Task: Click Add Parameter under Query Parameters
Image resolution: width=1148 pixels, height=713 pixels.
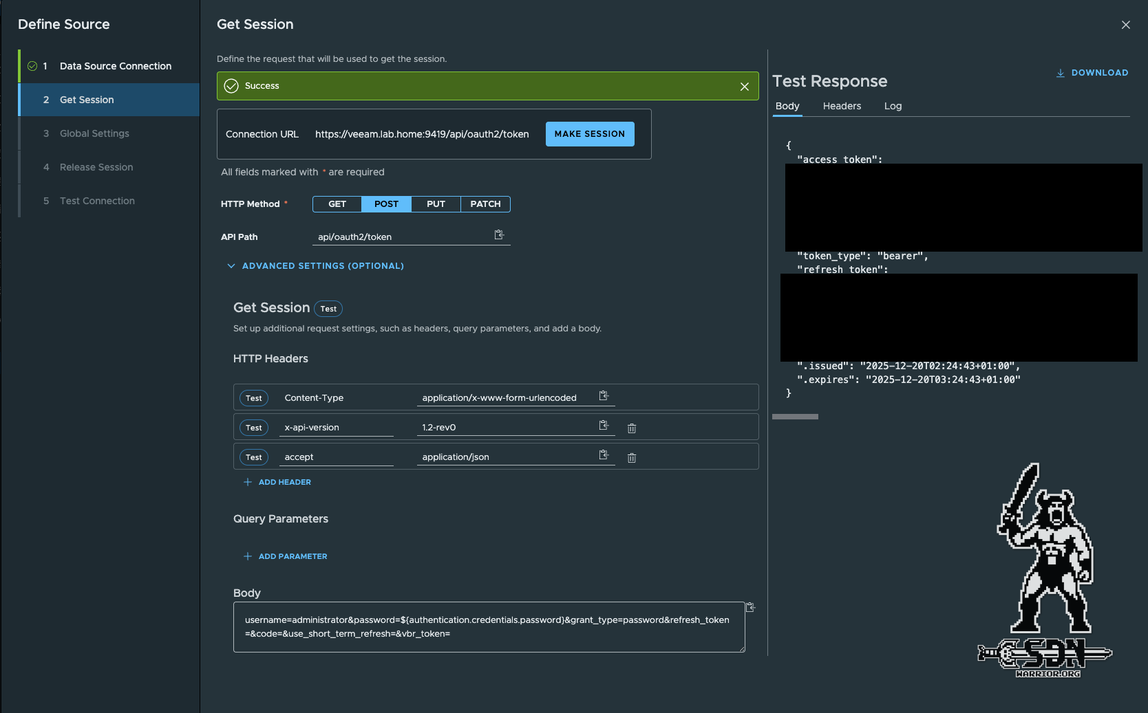Action: tap(286, 557)
